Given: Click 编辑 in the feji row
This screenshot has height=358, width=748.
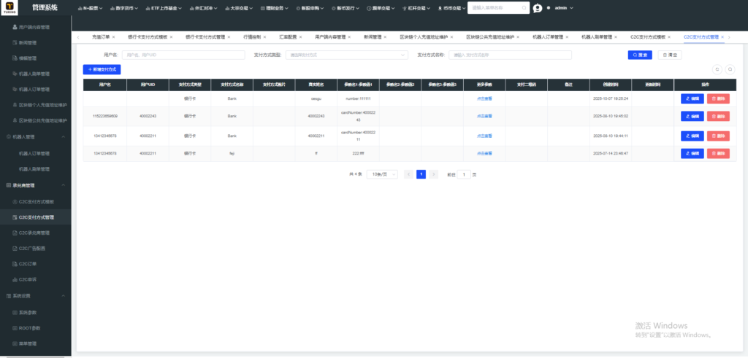Looking at the screenshot, I should [x=692, y=153].
